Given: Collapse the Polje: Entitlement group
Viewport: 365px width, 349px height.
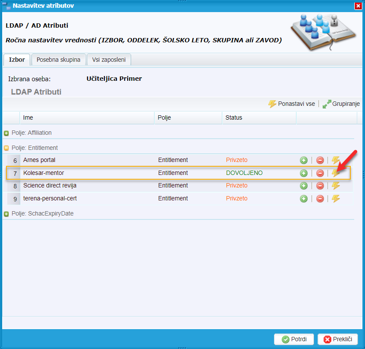Looking at the screenshot, I should pos(6,148).
